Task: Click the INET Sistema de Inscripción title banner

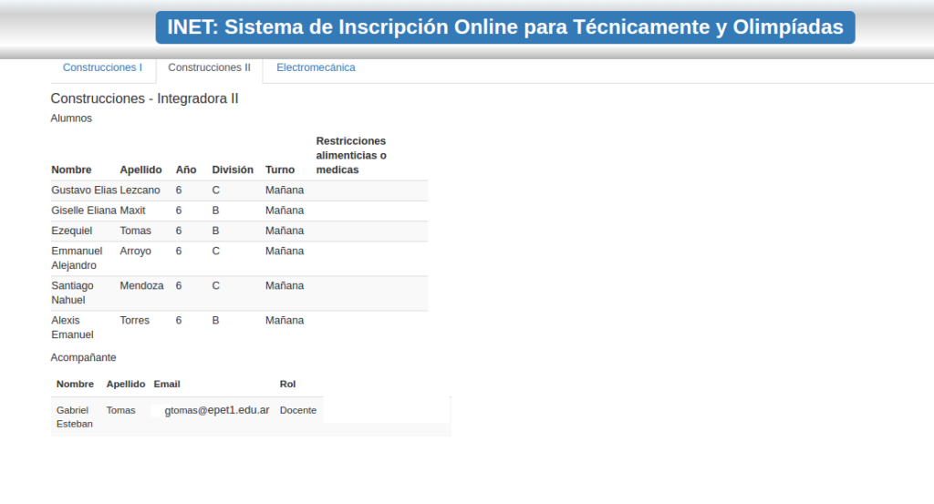Action: click(x=505, y=27)
